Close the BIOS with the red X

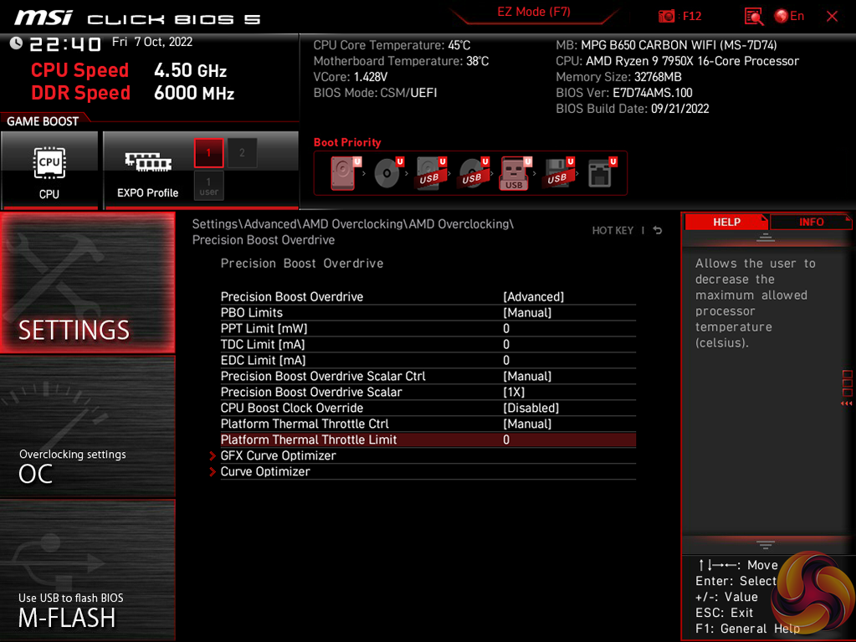point(832,17)
